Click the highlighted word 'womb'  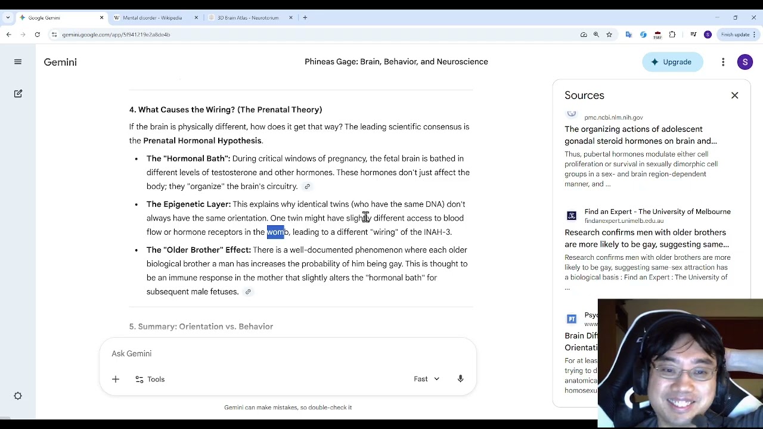pos(277,232)
